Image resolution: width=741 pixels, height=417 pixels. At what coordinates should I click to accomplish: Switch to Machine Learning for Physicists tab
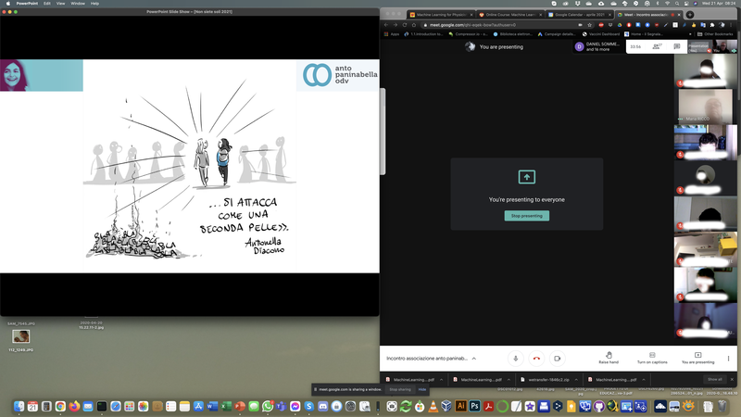(x=441, y=15)
